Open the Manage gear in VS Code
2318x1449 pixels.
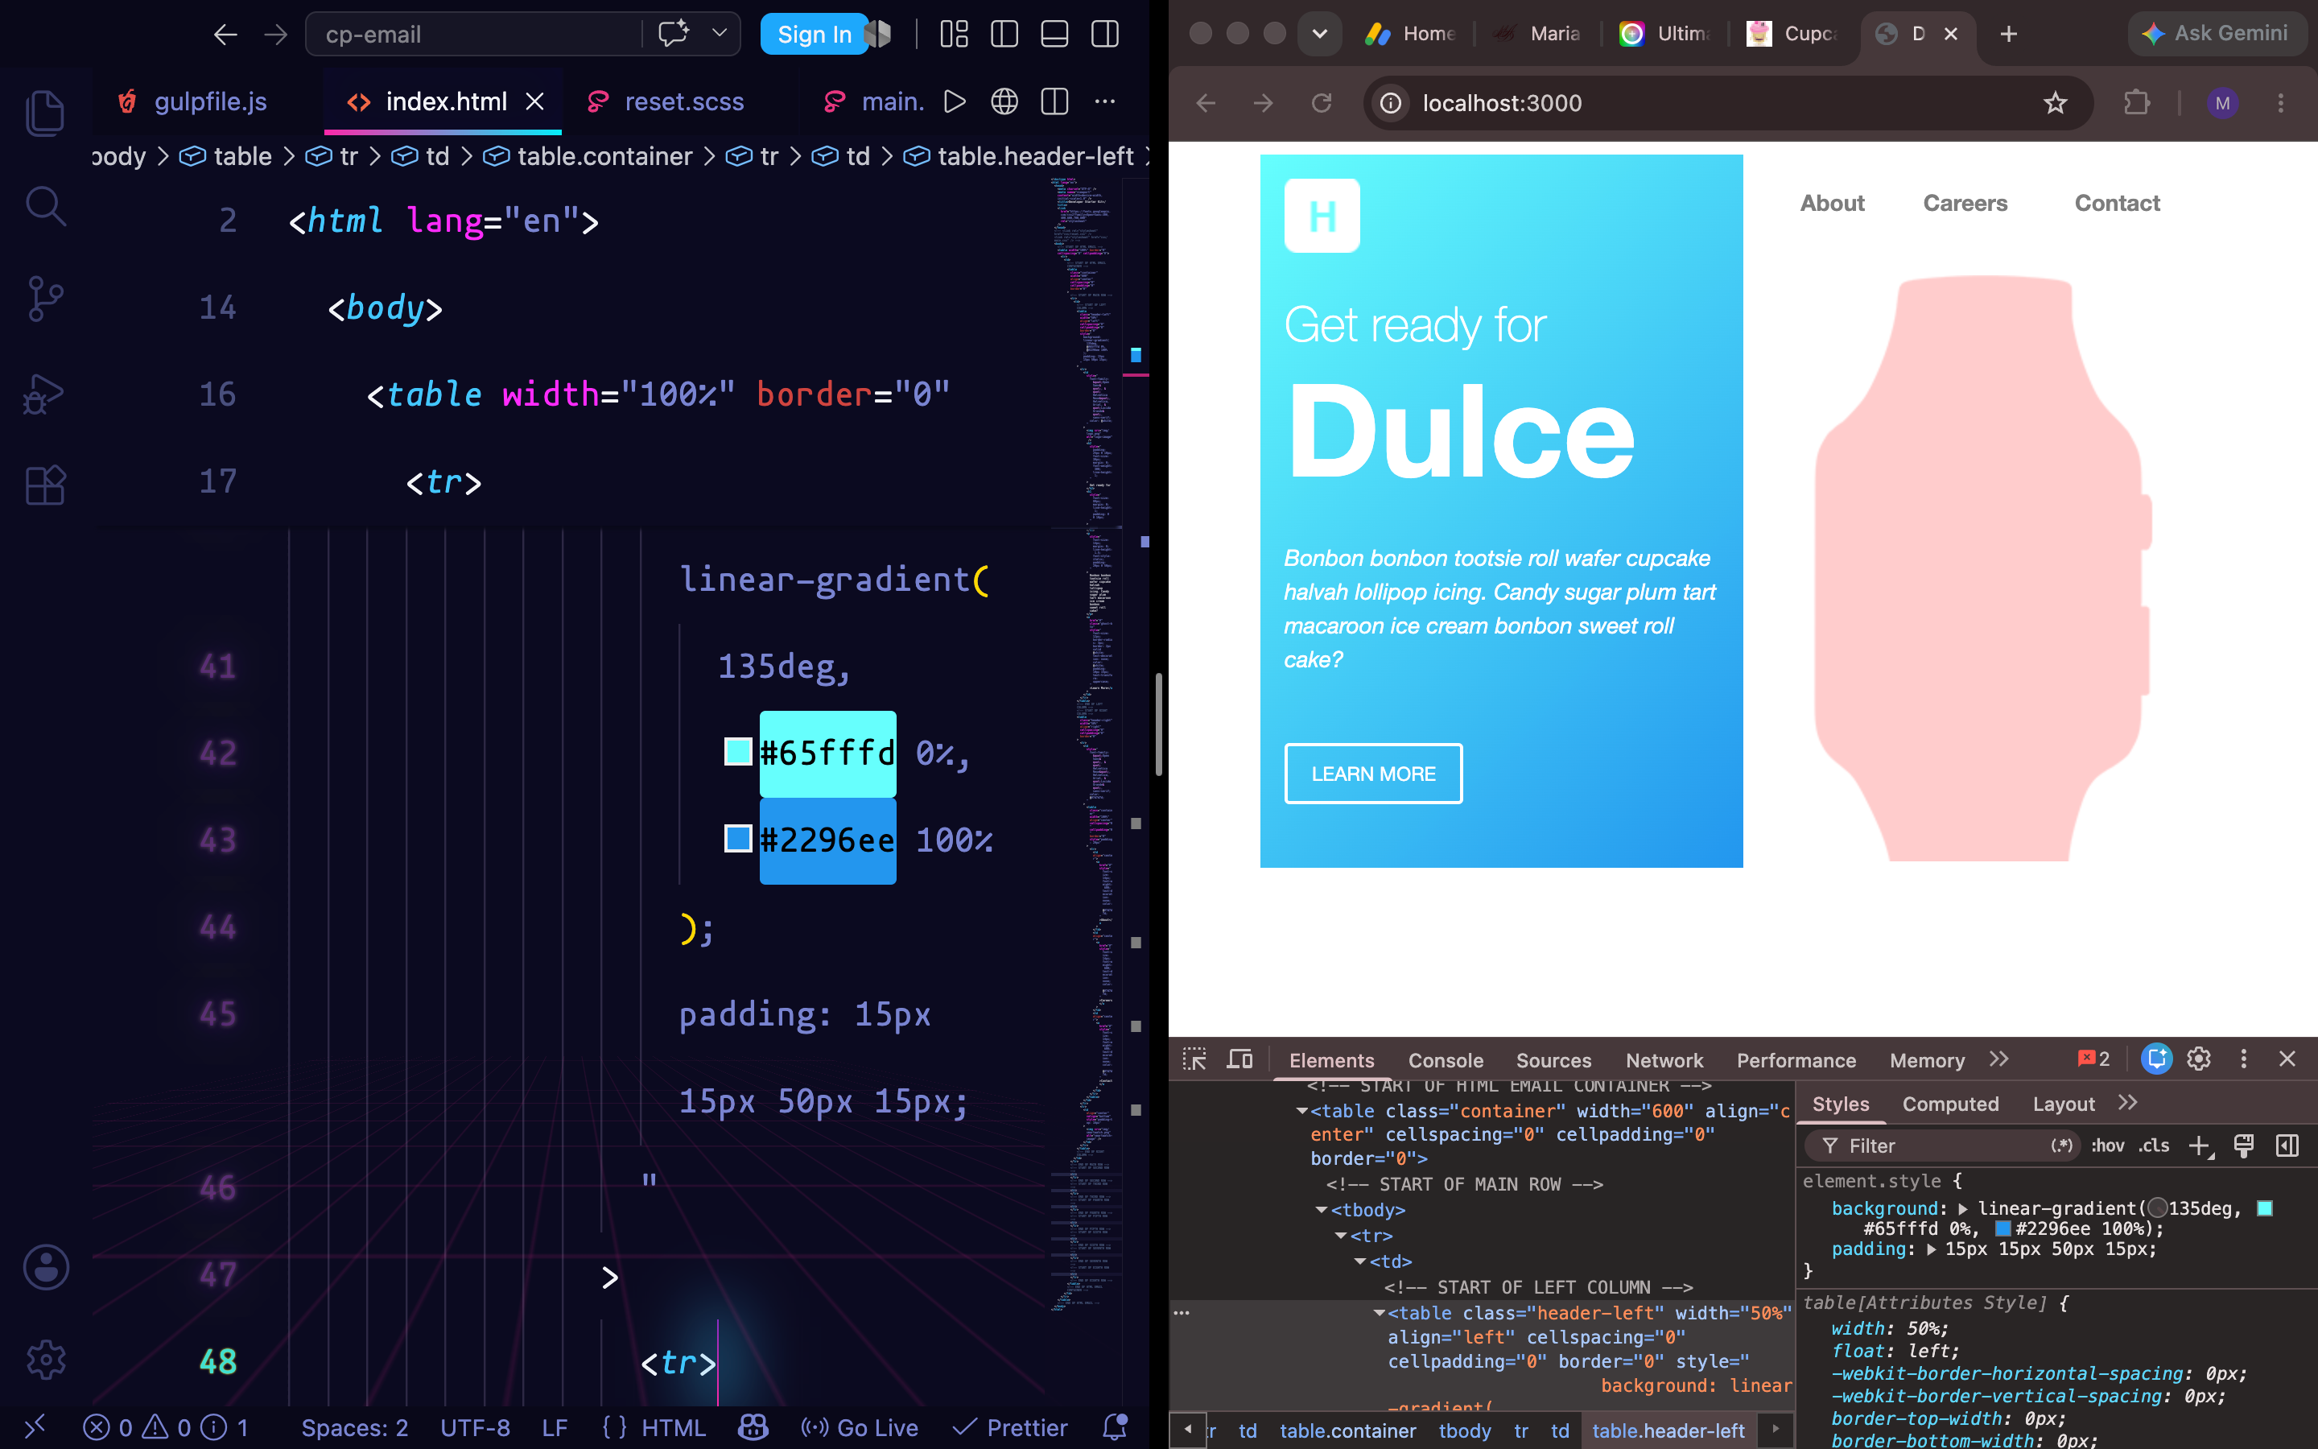[x=45, y=1359]
